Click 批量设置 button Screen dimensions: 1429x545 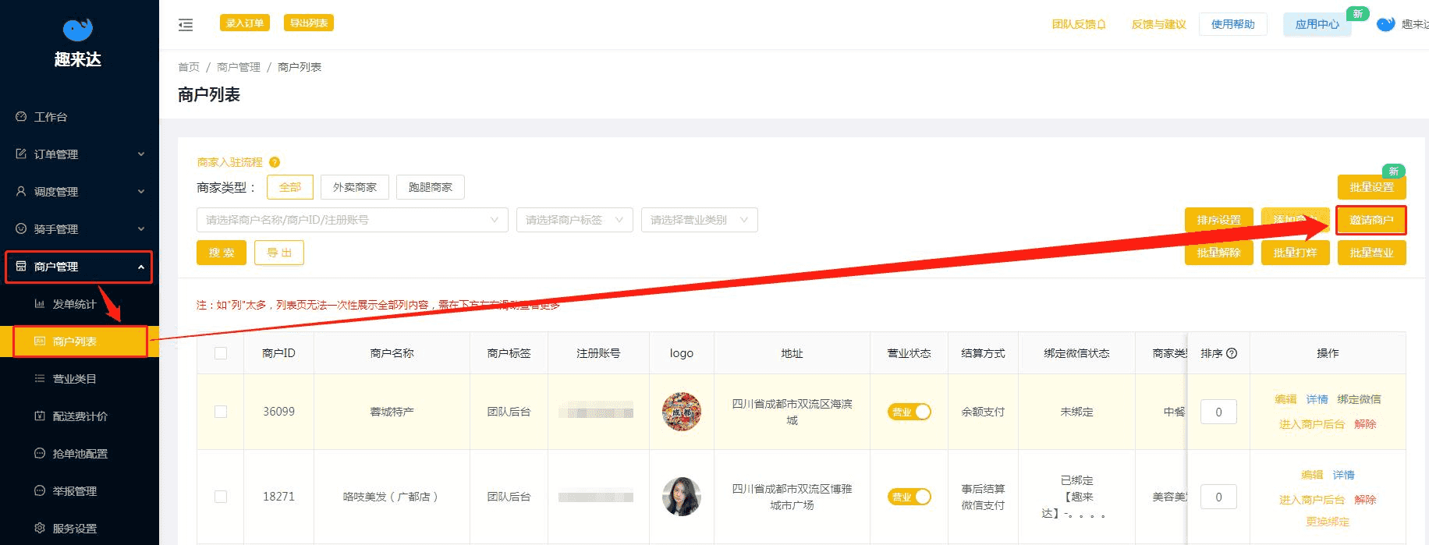[x=1371, y=187]
